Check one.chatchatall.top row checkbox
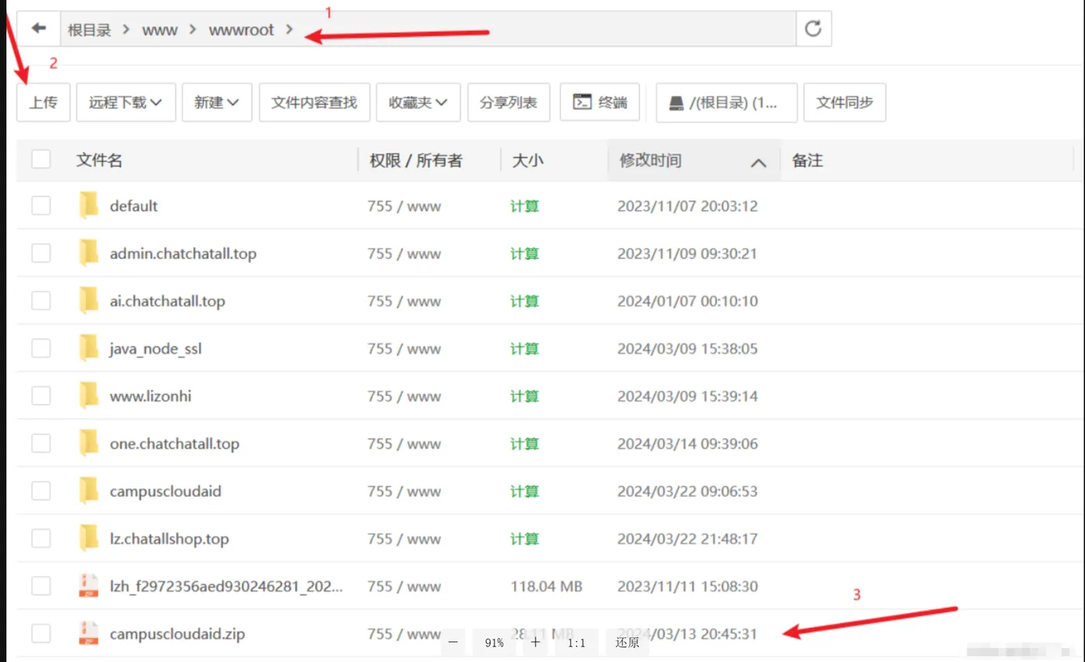 pyautogui.click(x=41, y=444)
